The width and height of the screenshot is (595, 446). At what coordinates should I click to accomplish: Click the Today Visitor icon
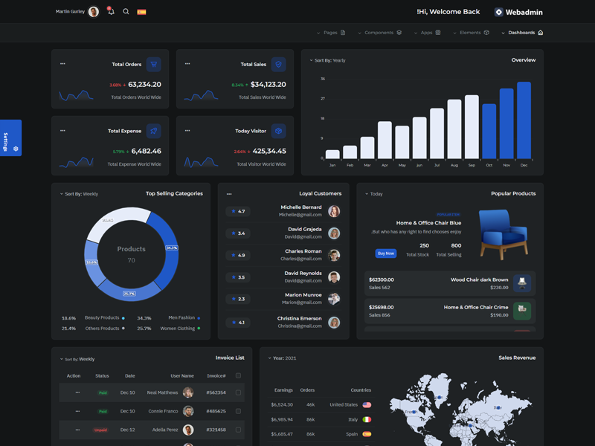(x=278, y=131)
